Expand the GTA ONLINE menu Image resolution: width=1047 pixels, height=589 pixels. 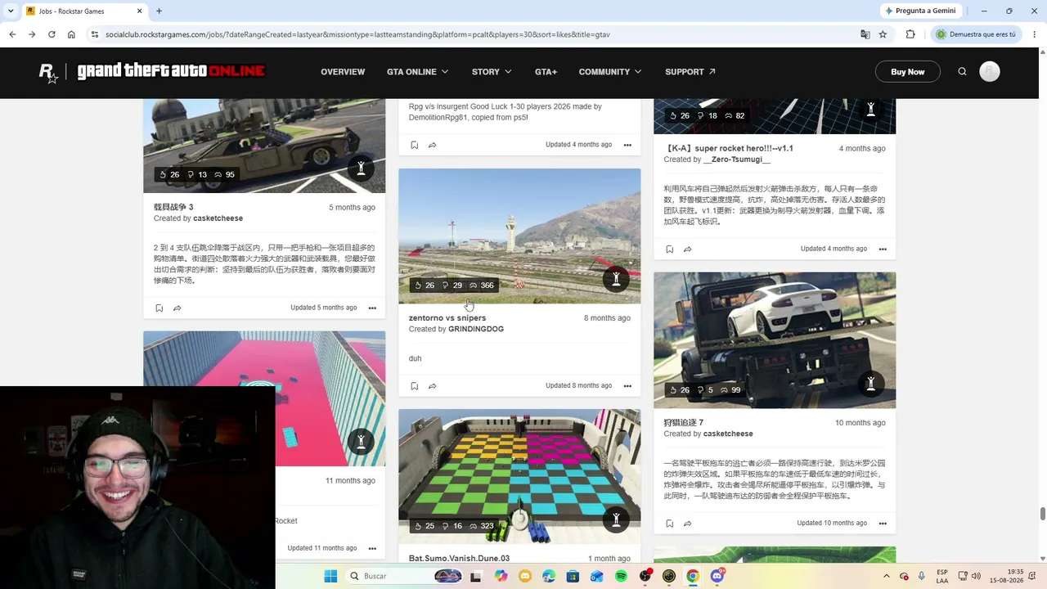[417, 72]
